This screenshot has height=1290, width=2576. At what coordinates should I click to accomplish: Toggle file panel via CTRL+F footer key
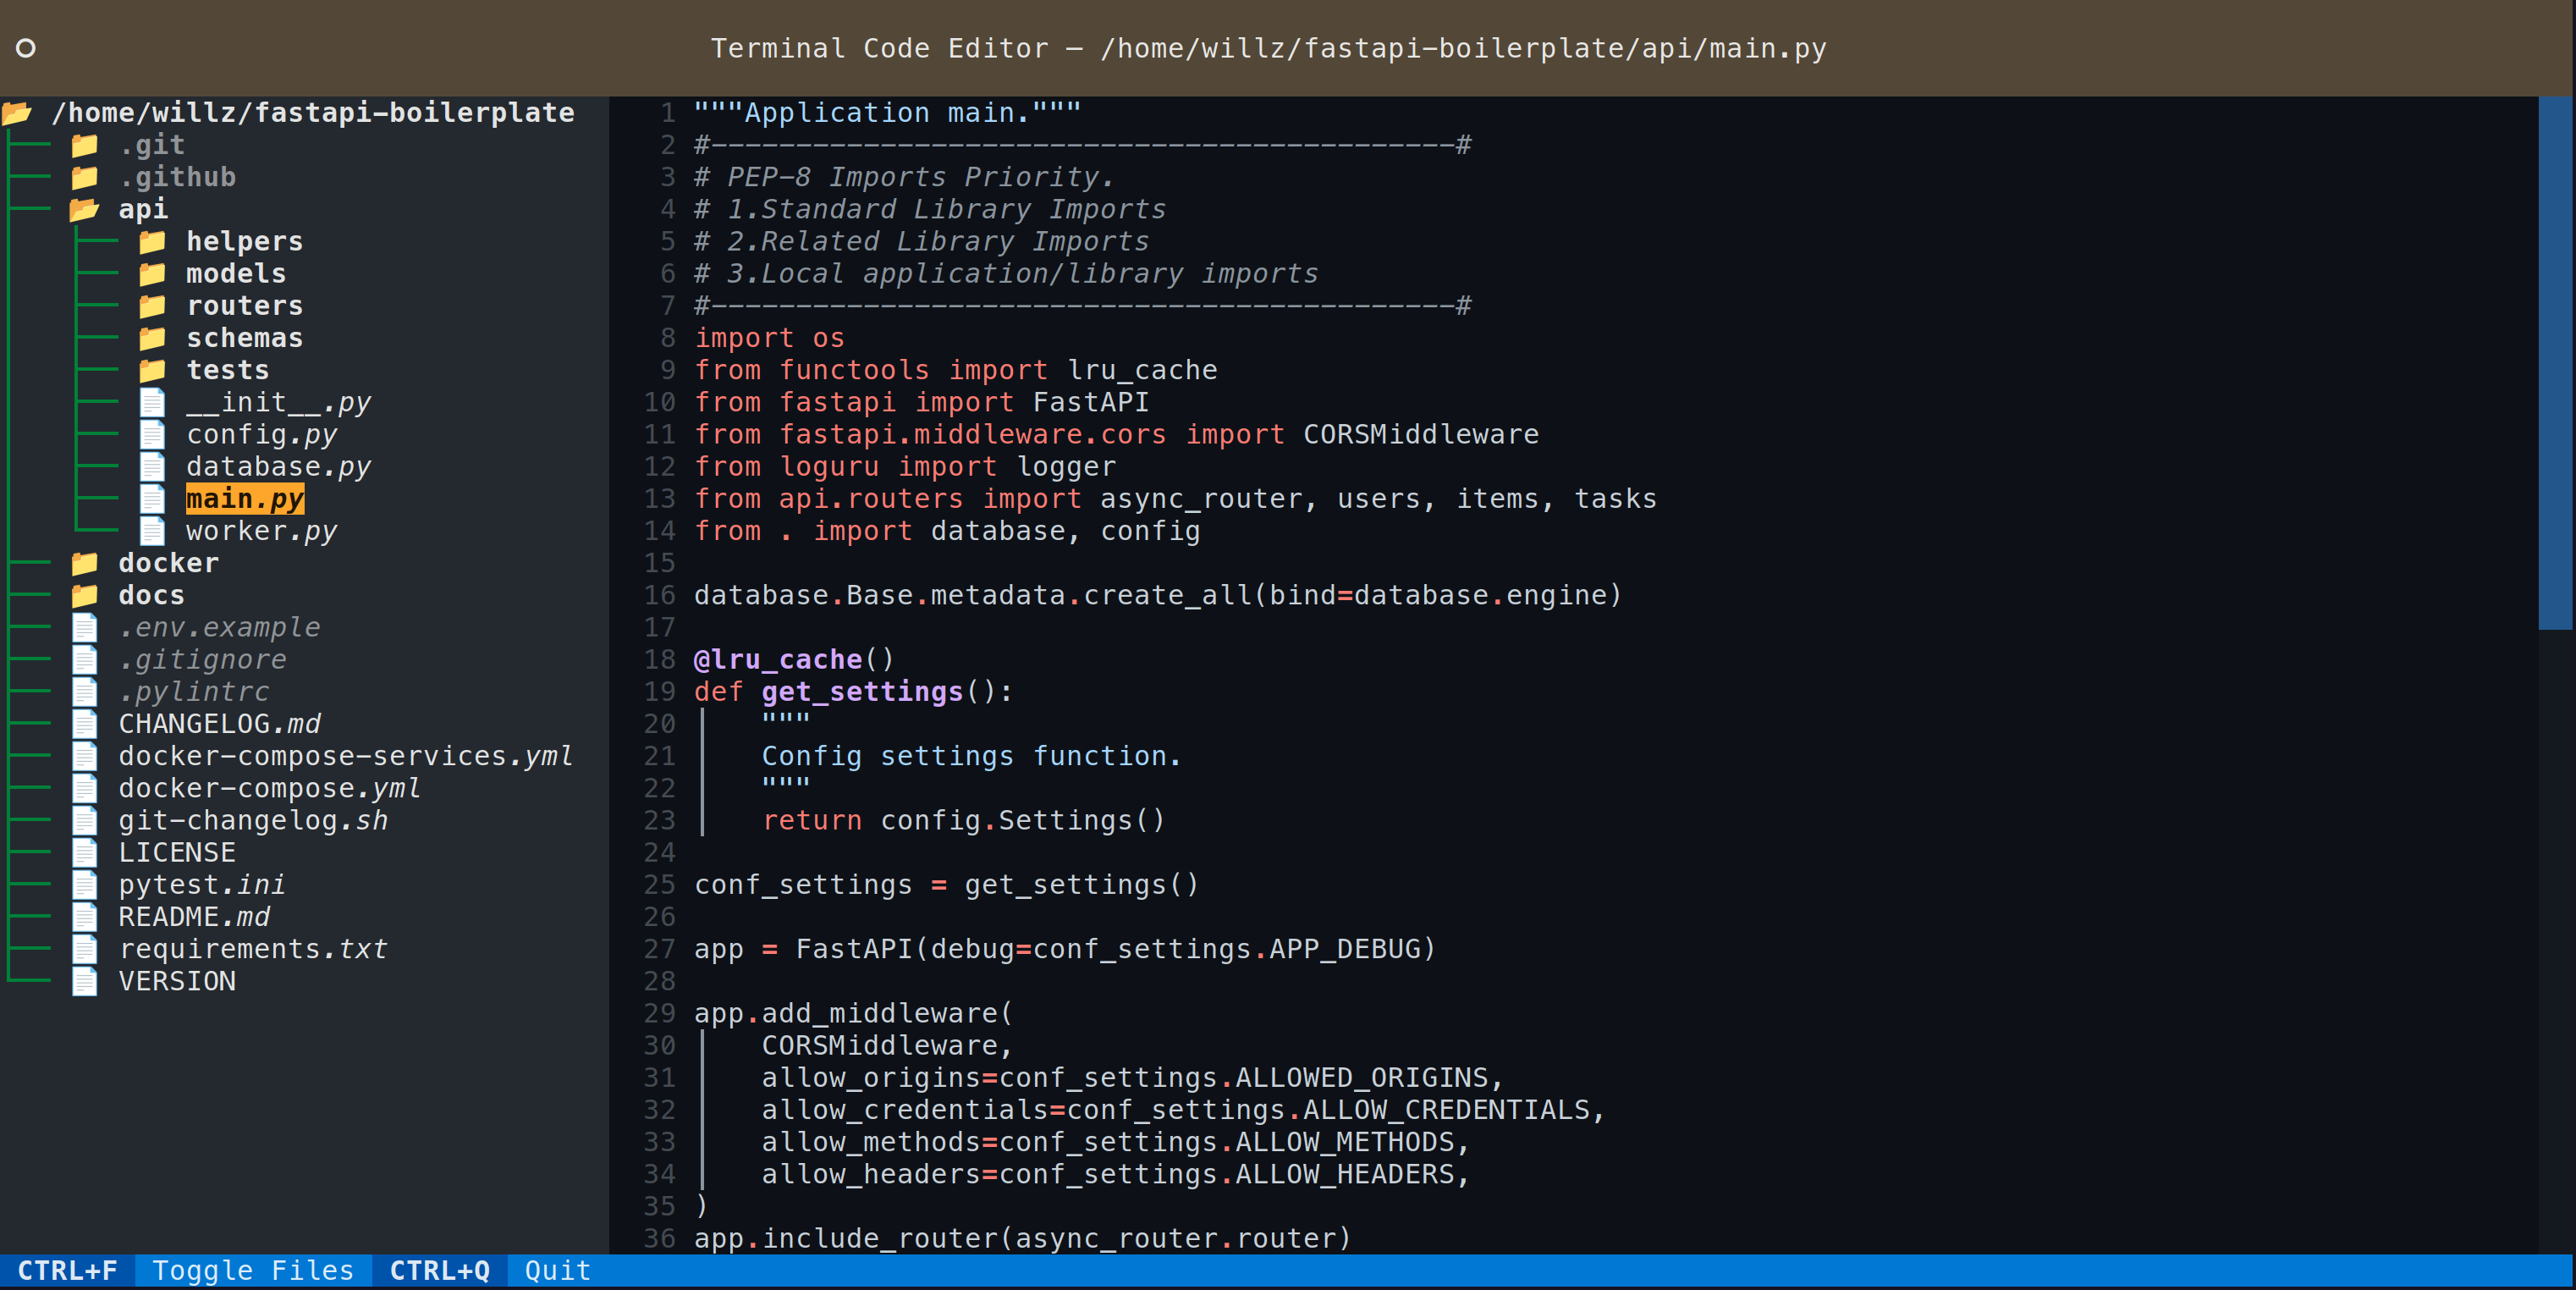(67, 1270)
